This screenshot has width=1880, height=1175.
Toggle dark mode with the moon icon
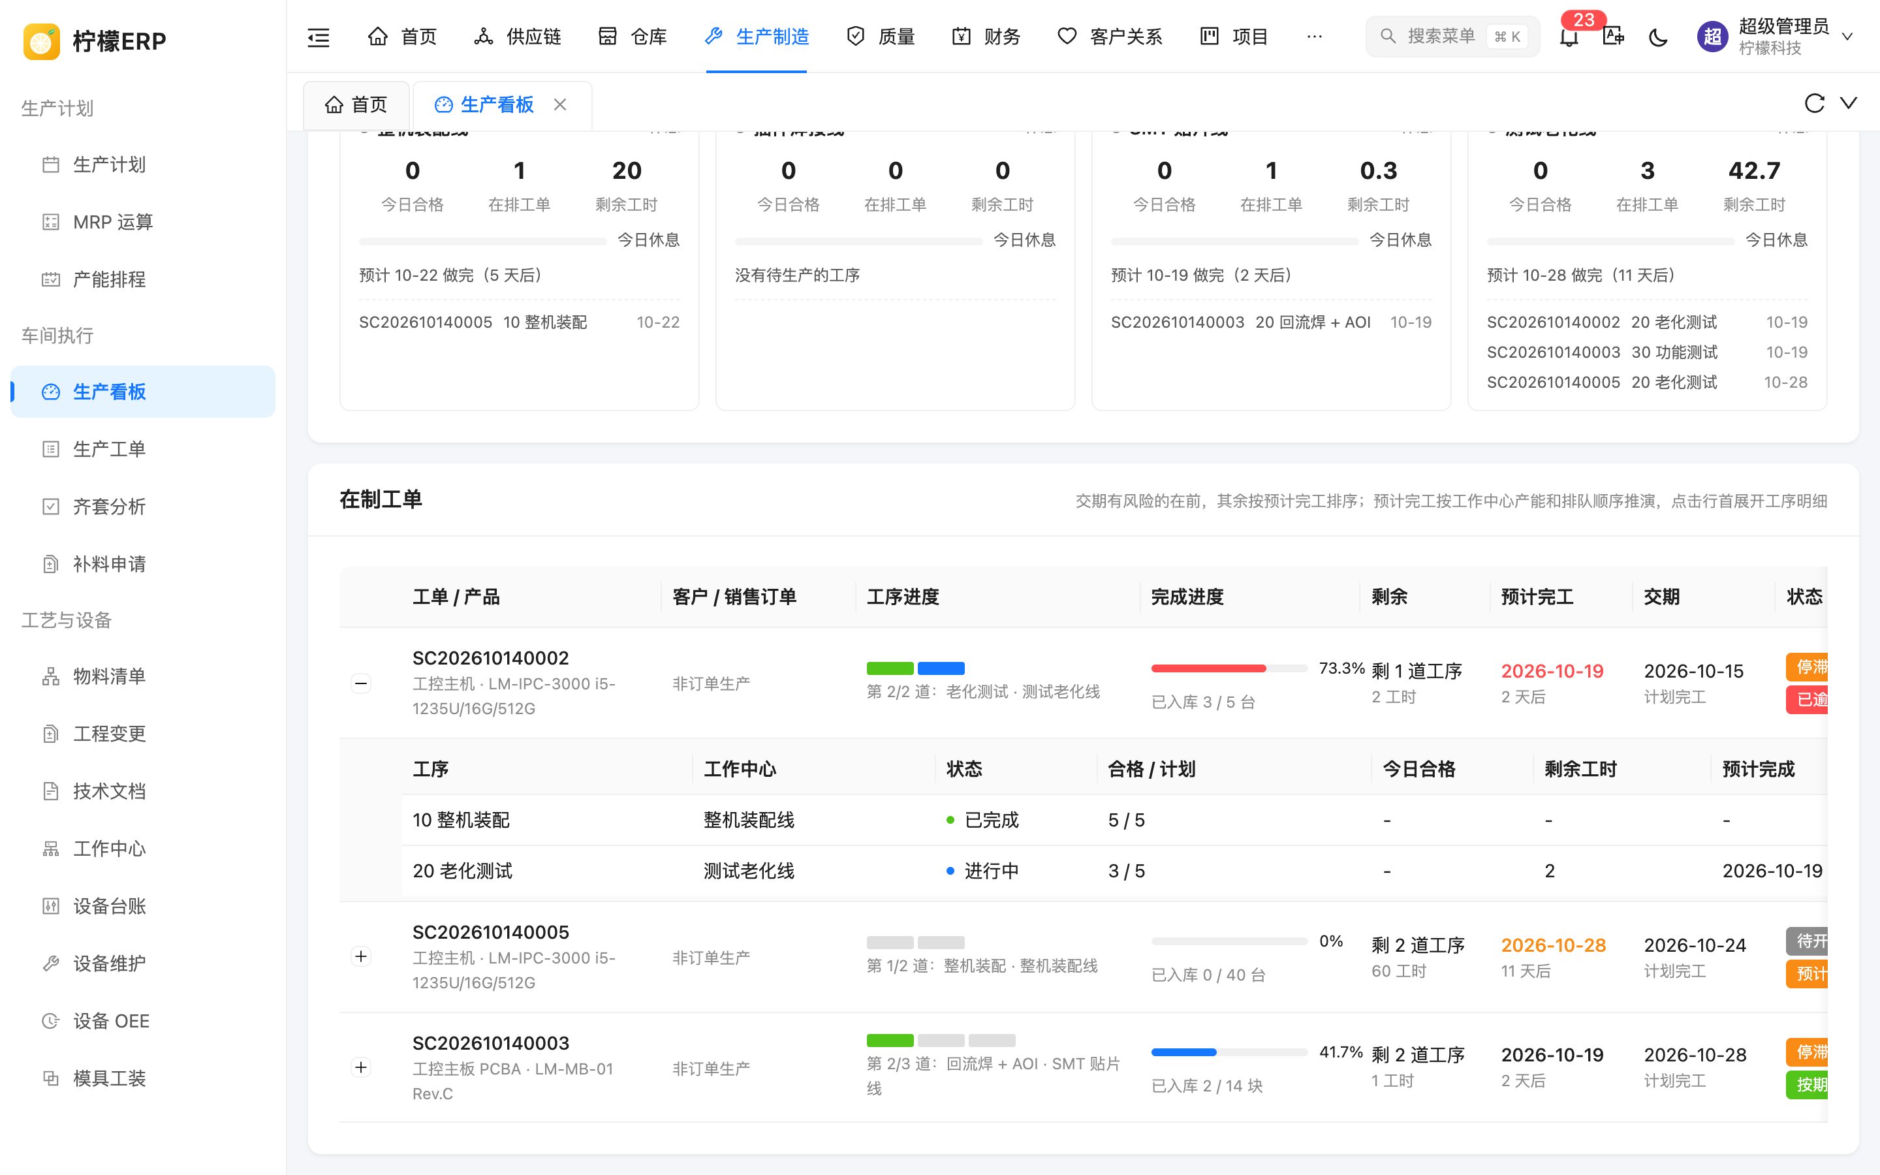tap(1658, 37)
